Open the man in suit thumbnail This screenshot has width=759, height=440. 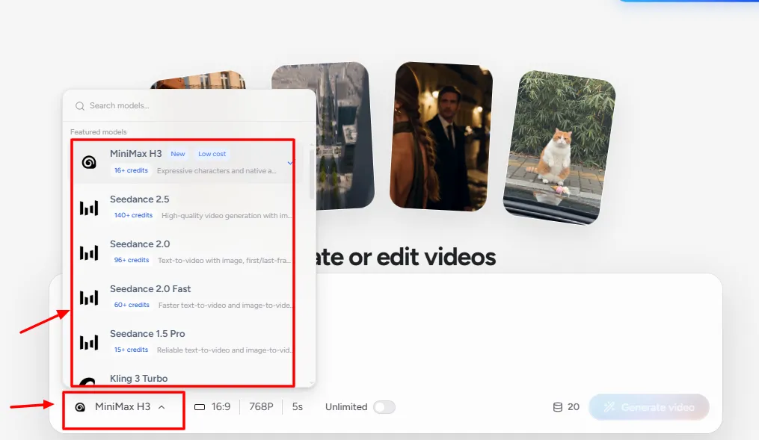(x=441, y=137)
